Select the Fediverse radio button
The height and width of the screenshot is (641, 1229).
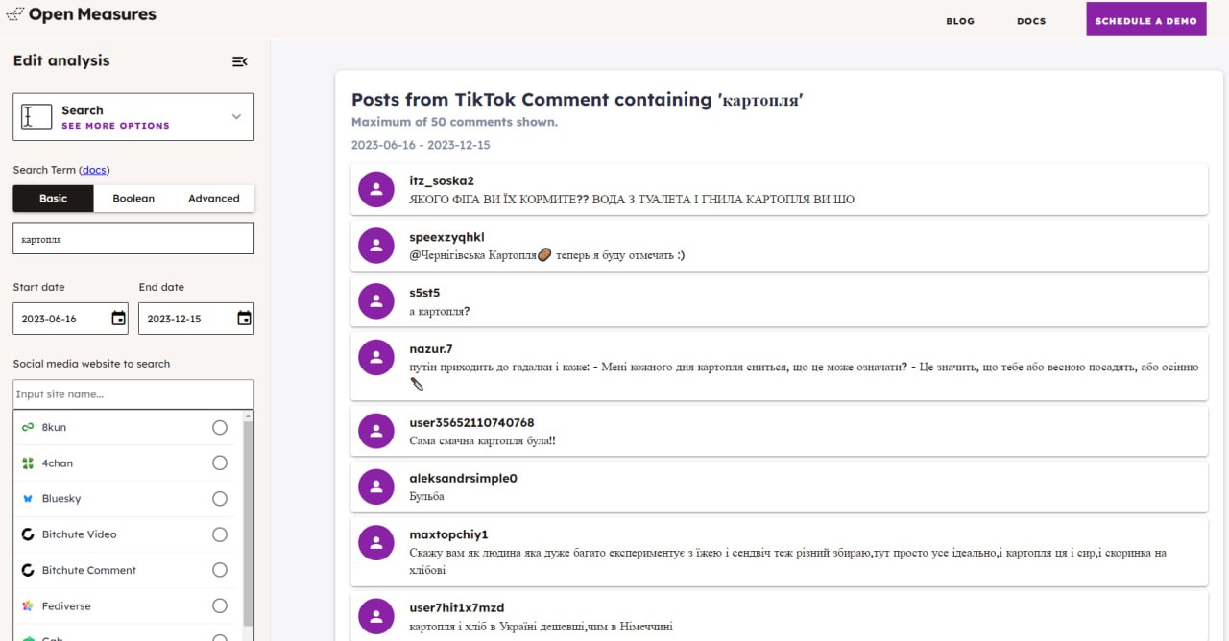point(220,606)
